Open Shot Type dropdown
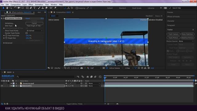 coord(34,26)
